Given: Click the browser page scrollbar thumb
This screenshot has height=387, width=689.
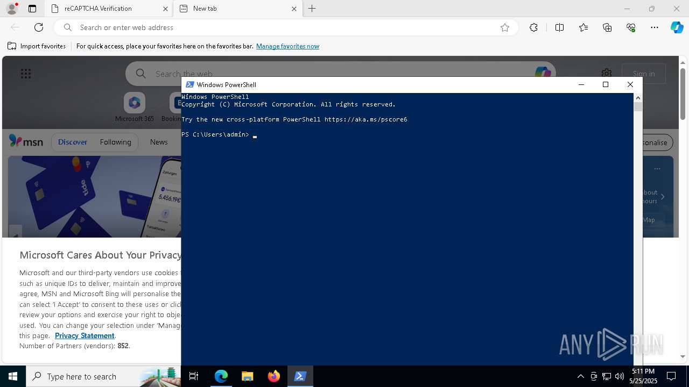Looking at the screenshot, I should (683, 94).
